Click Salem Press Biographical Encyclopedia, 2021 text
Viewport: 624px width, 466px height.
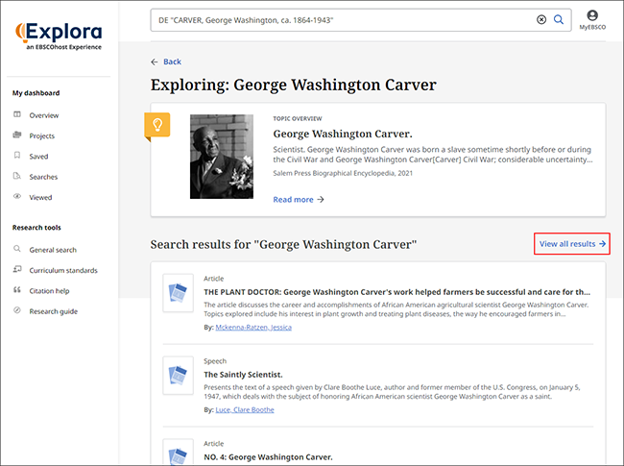tap(343, 173)
